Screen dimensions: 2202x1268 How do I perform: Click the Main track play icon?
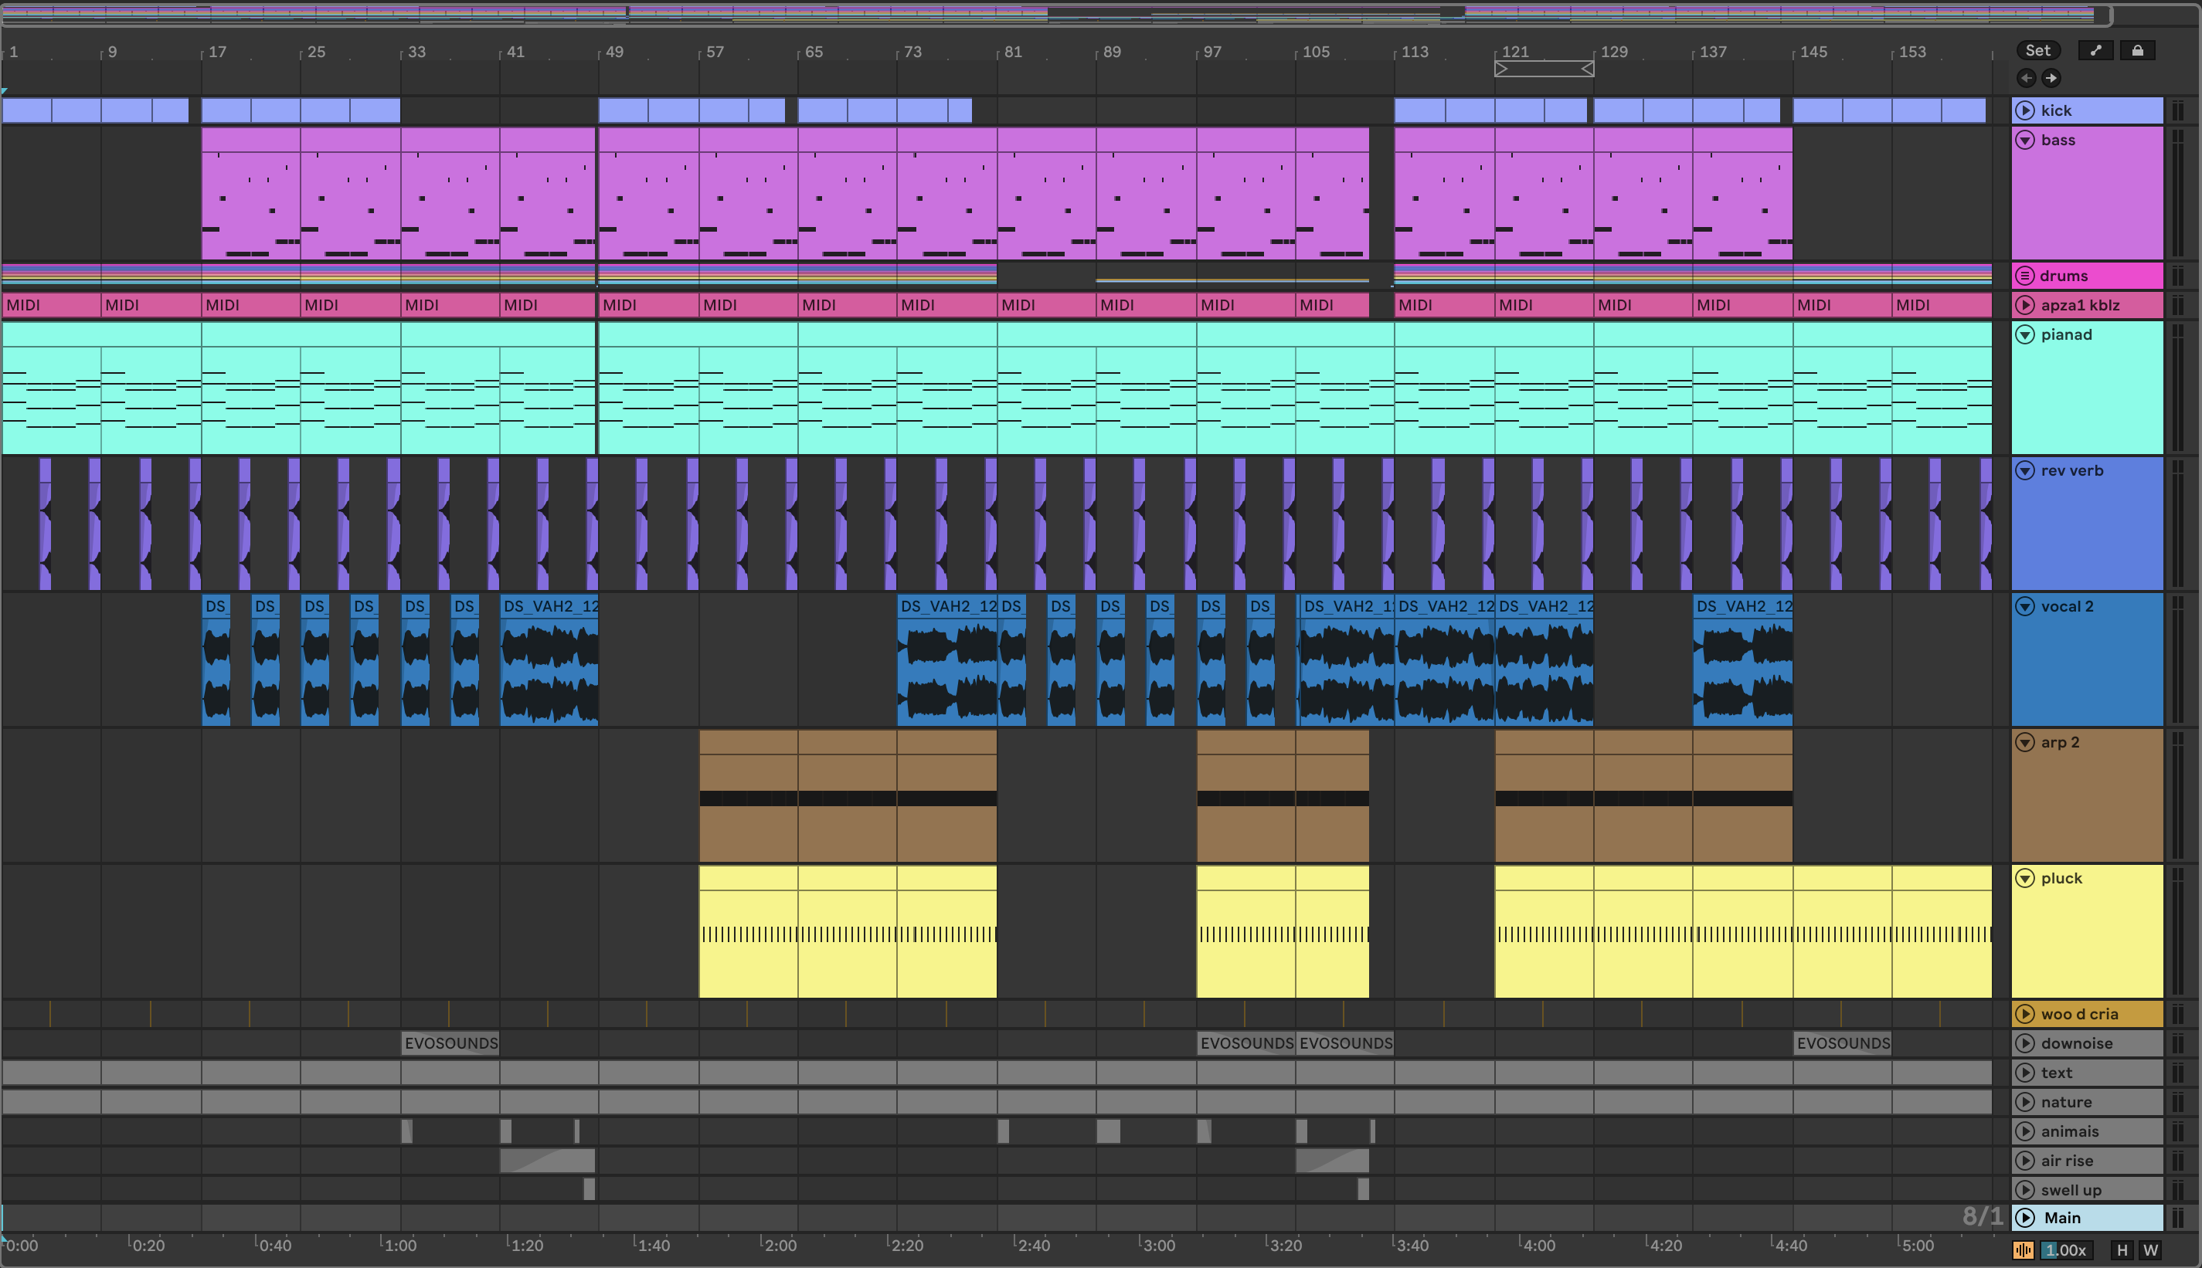coord(2025,1218)
